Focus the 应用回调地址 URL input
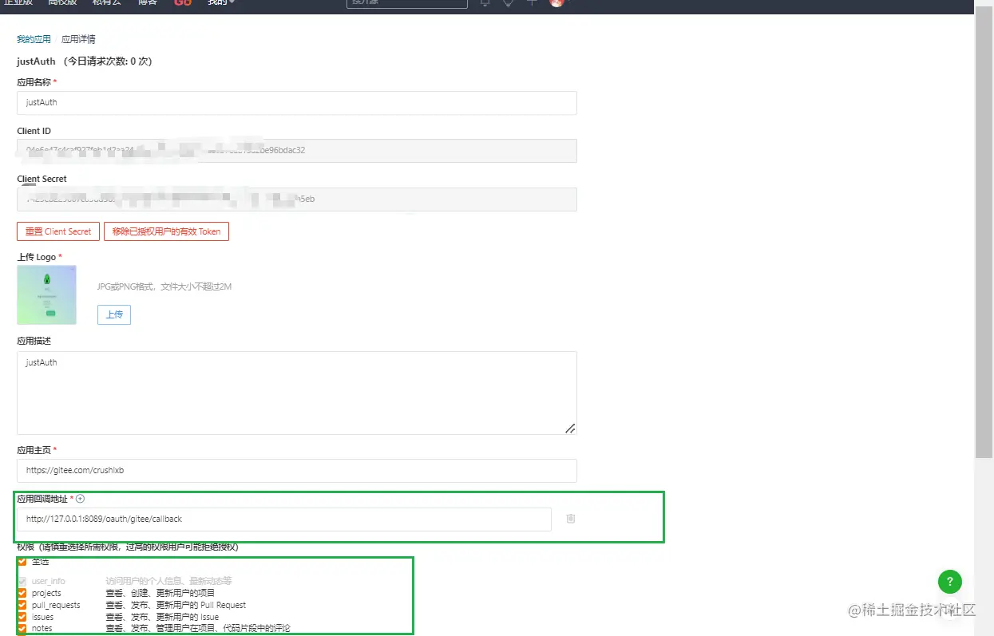Viewport: 994px width, 636px height. coord(284,519)
